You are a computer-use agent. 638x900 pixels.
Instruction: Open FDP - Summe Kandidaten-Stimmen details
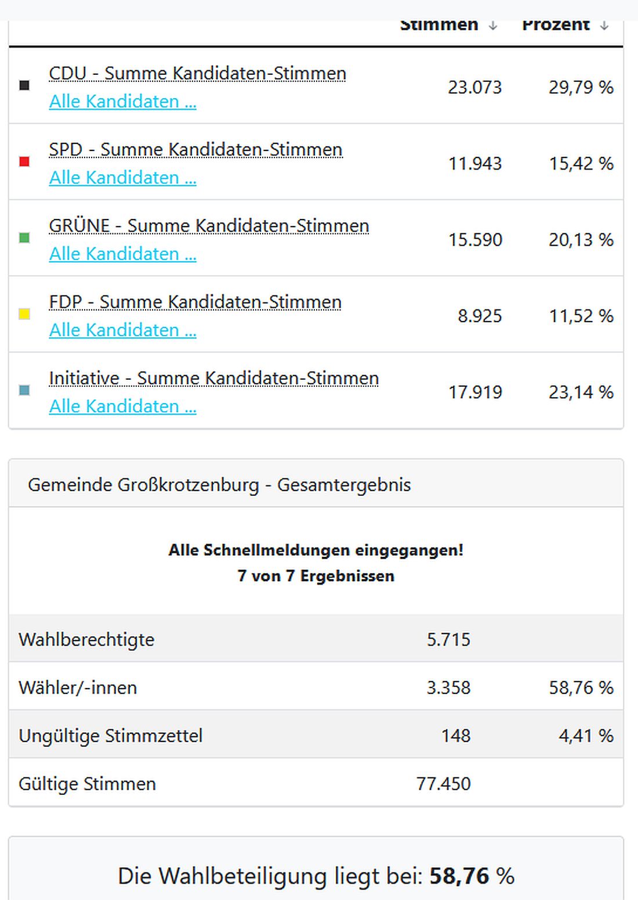point(195,302)
